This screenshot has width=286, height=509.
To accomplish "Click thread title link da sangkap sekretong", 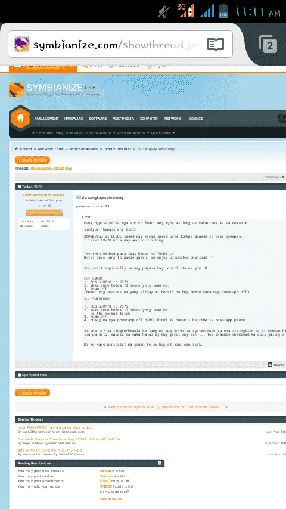I will [51, 169].
